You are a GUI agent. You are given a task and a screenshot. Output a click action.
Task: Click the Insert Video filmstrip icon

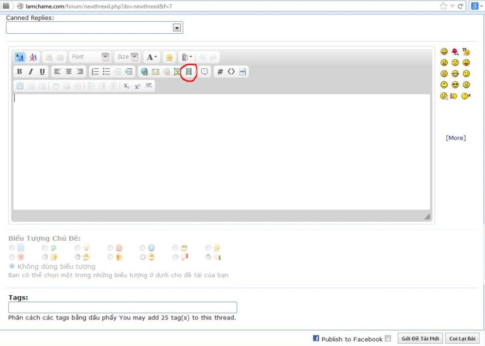189,72
